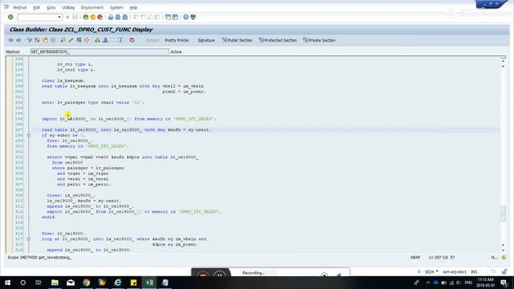Click the Find Next binoculars icon
The image size is (514, 289).
[x=125, y=17]
